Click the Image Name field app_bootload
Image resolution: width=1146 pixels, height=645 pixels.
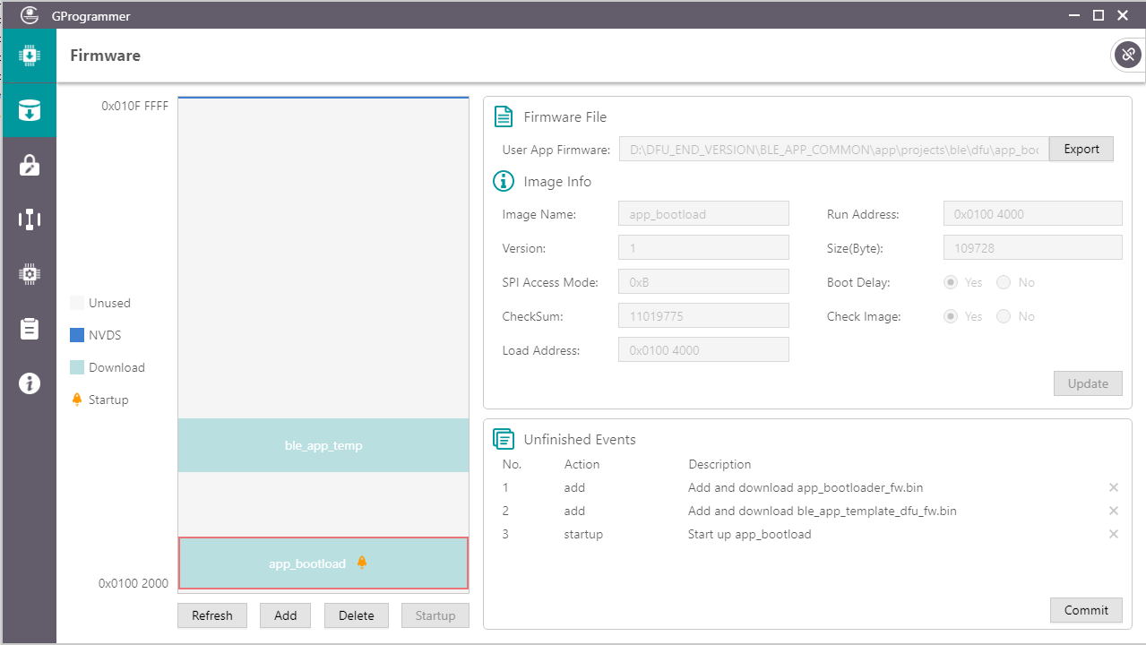point(703,214)
